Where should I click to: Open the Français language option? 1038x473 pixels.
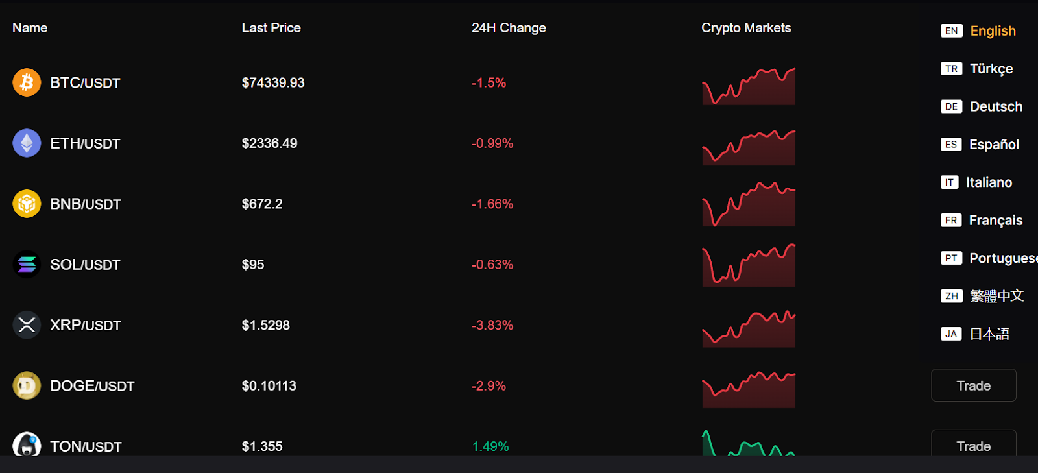tap(995, 220)
